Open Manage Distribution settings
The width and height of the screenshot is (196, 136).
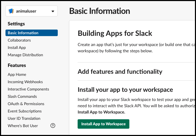click(x=25, y=55)
